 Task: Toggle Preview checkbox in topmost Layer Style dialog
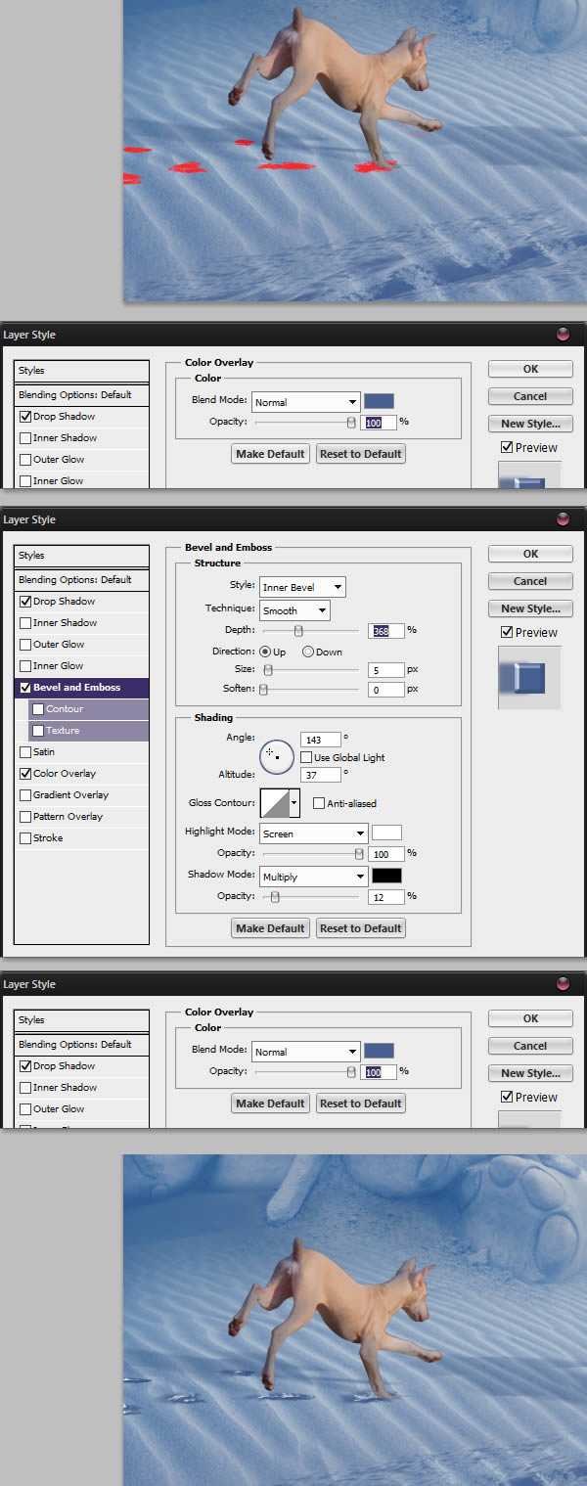[507, 447]
